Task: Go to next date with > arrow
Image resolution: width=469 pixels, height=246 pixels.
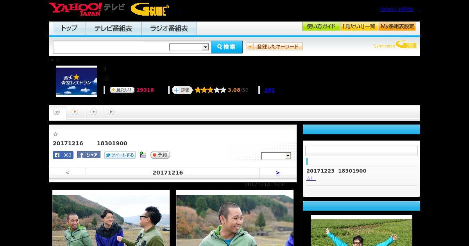Action: pyautogui.click(x=277, y=173)
